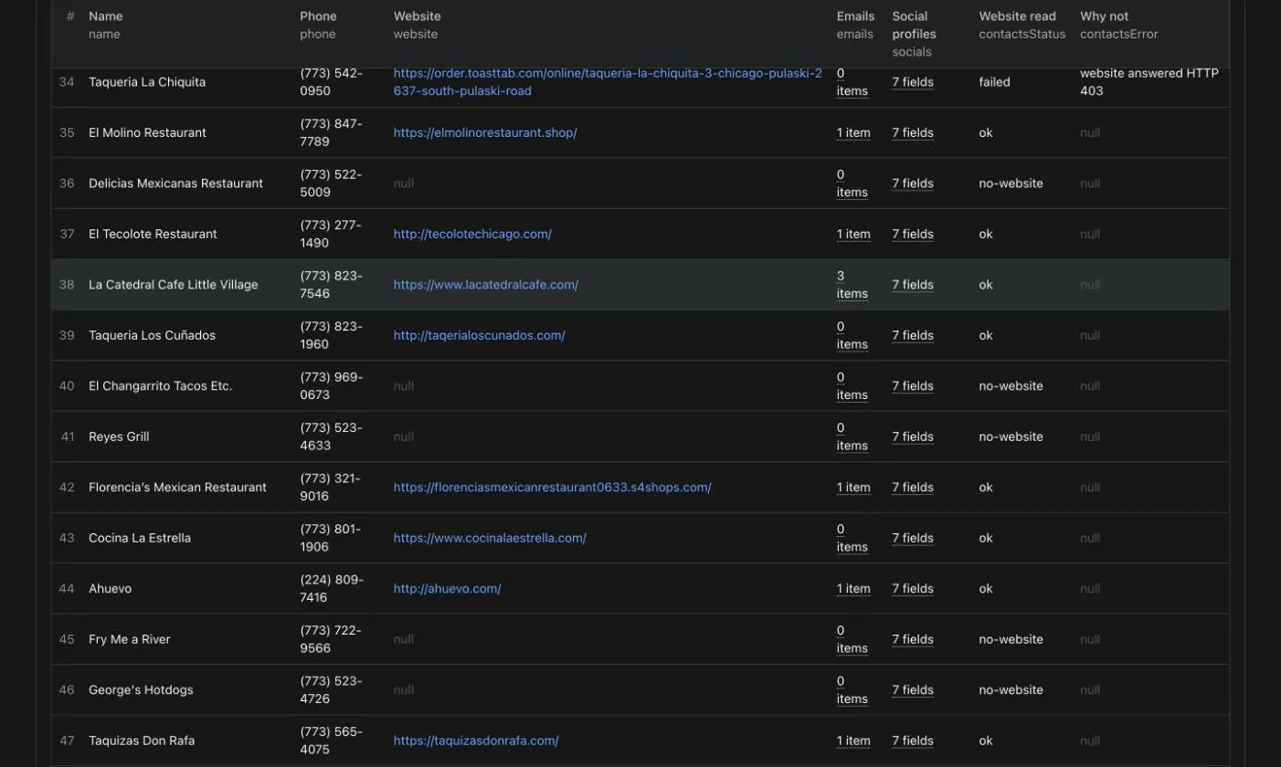
Task: Select the Taqueria Los Cuñados name cell
Action: [152, 335]
